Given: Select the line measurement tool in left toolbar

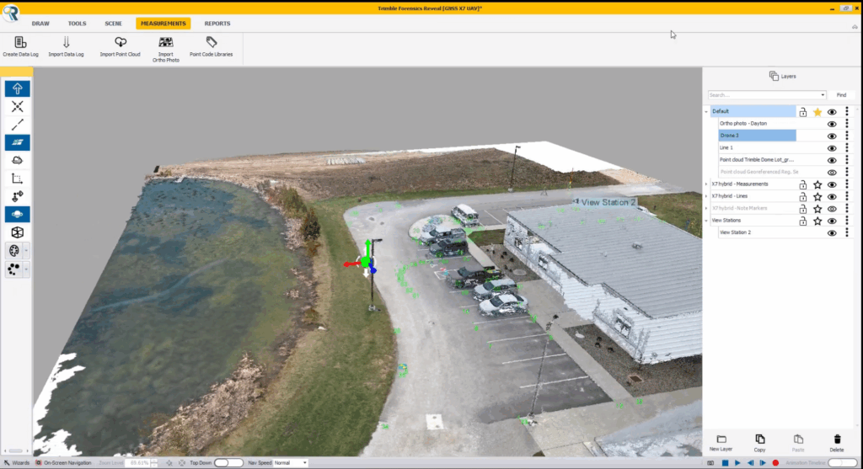Looking at the screenshot, I should pos(18,125).
